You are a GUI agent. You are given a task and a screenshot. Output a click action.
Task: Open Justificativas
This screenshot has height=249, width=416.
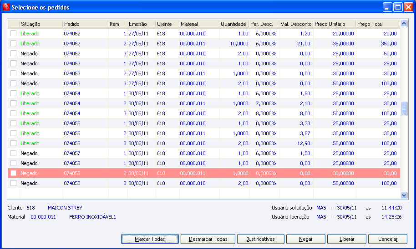tap(260, 239)
